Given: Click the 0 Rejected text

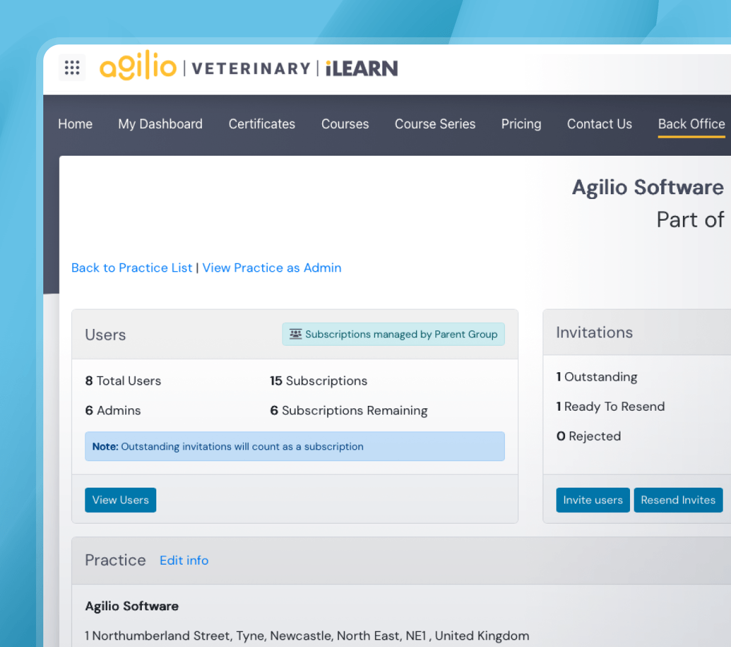Looking at the screenshot, I should tap(589, 436).
